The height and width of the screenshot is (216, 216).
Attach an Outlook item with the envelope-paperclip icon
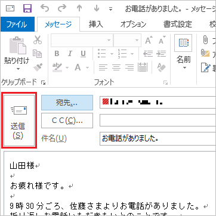click(205, 54)
